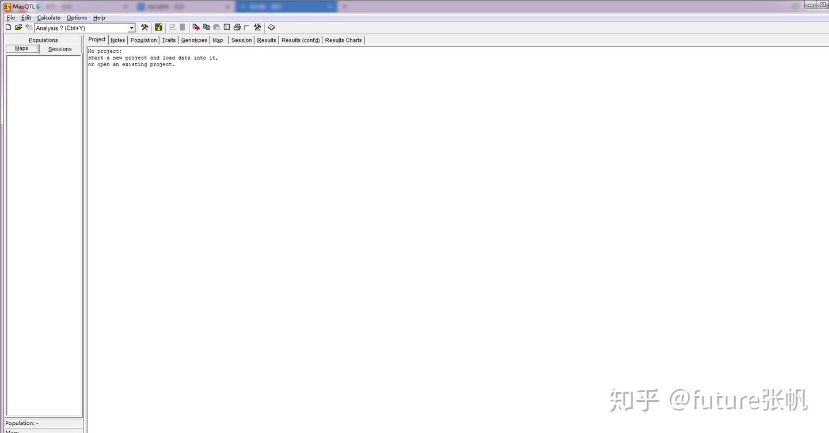Click the Print icon in toolbar
The width and height of the screenshot is (829, 433).
click(237, 27)
